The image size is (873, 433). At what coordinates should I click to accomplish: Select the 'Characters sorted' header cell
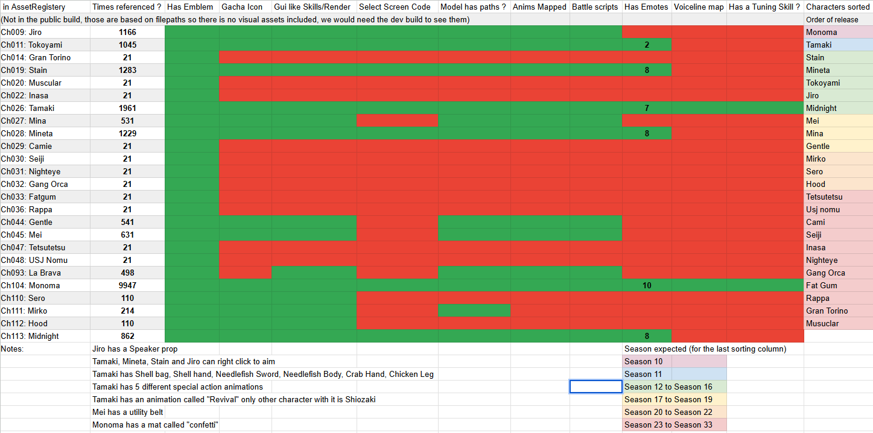point(838,7)
